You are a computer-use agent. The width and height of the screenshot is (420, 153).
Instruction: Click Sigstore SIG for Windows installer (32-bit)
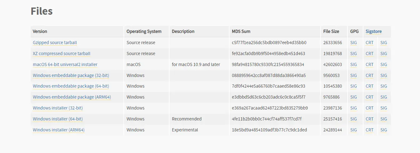tap(384, 108)
